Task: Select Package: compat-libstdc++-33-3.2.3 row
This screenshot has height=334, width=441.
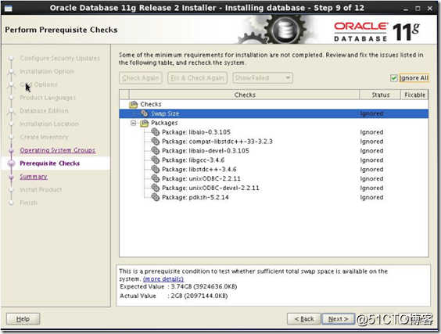Action: pos(274,142)
